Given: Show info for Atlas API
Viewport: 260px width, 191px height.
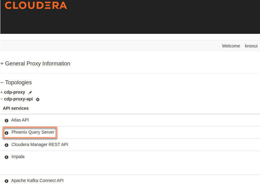Looking at the screenshot, I should 7,121.
